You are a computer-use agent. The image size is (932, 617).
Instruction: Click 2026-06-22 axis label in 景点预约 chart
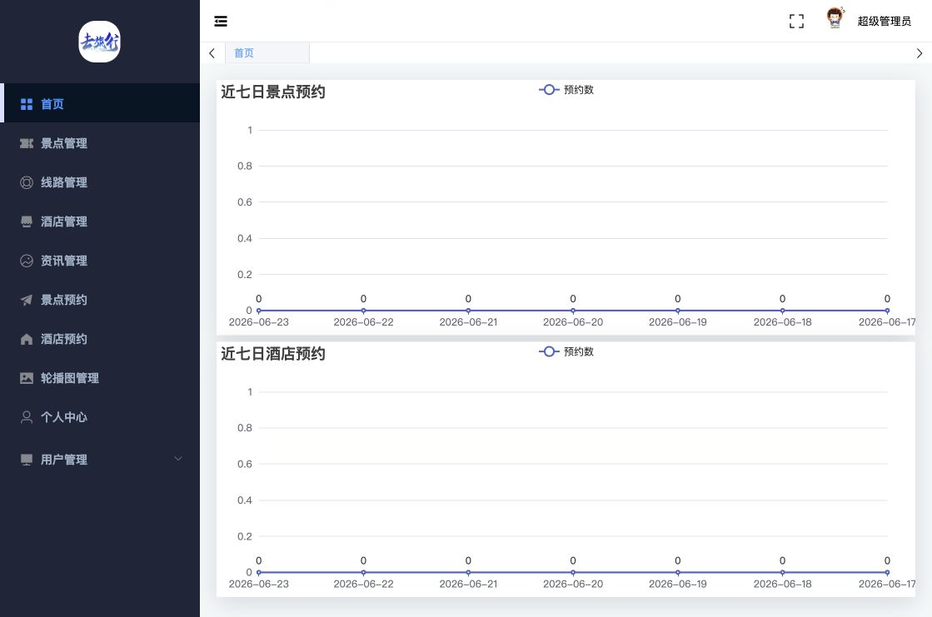[363, 322]
